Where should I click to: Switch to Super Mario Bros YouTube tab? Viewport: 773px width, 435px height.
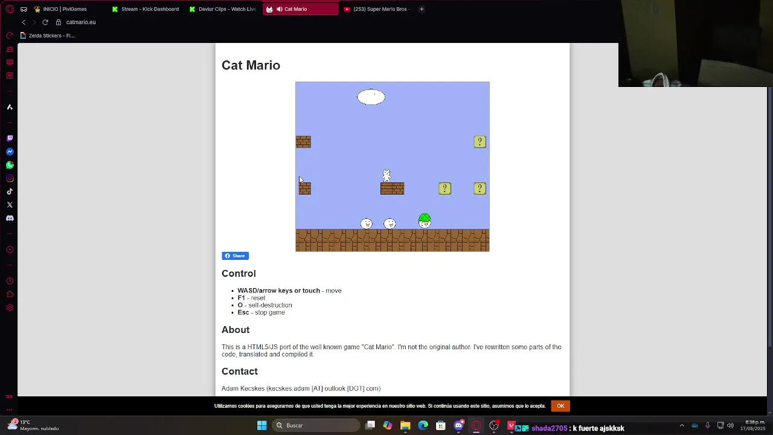pyautogui.click(x=377, y=9)
